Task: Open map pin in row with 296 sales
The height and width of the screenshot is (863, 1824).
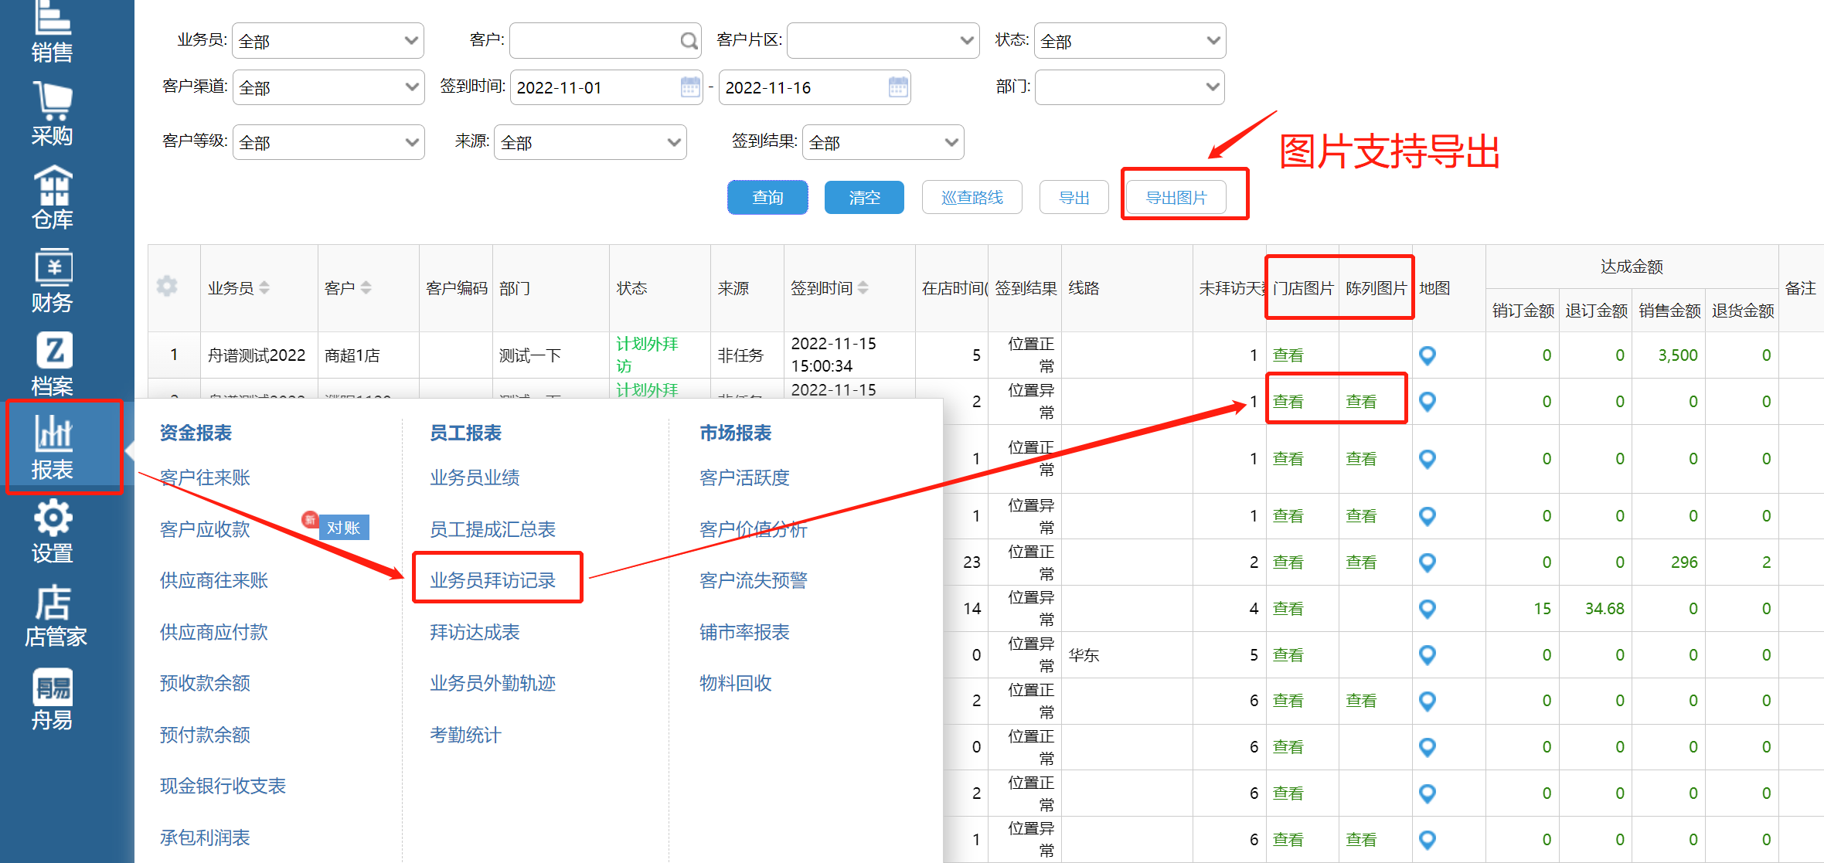Action: tap(1428, 562)
